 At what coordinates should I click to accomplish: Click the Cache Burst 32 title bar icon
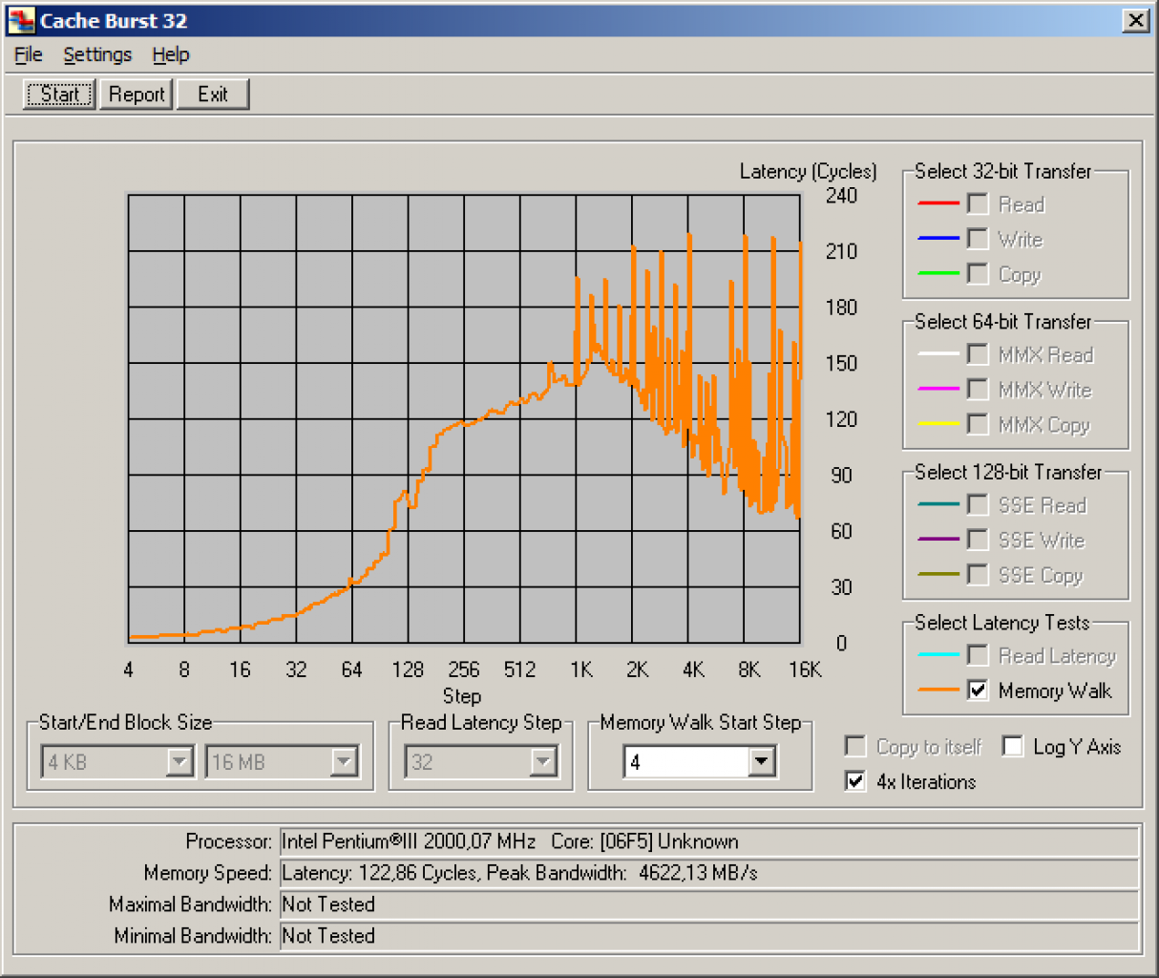21,20
